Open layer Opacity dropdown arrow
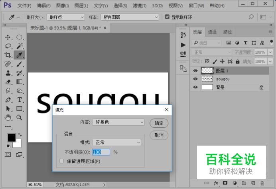This screenshot has height=189, width=276. [x=270, y=52]
